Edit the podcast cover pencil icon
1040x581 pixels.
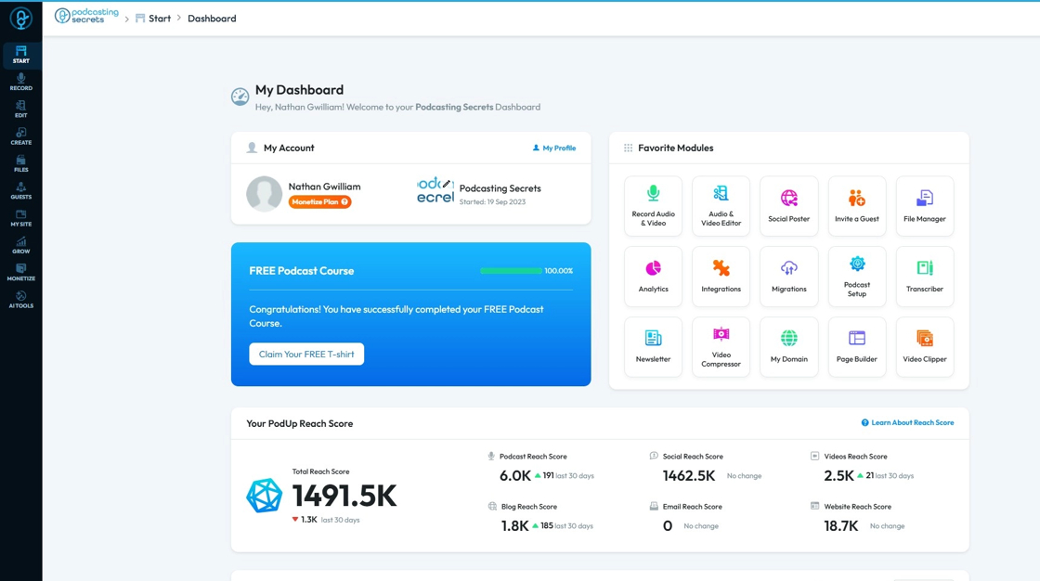[447, 184]
